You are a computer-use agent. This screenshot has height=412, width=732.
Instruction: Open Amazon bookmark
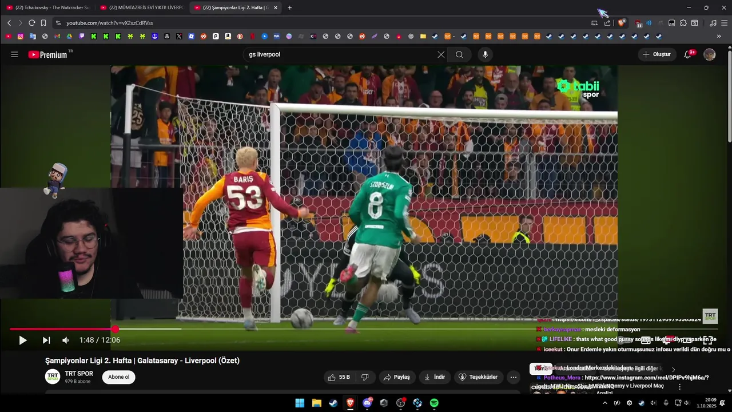point(228,36)
